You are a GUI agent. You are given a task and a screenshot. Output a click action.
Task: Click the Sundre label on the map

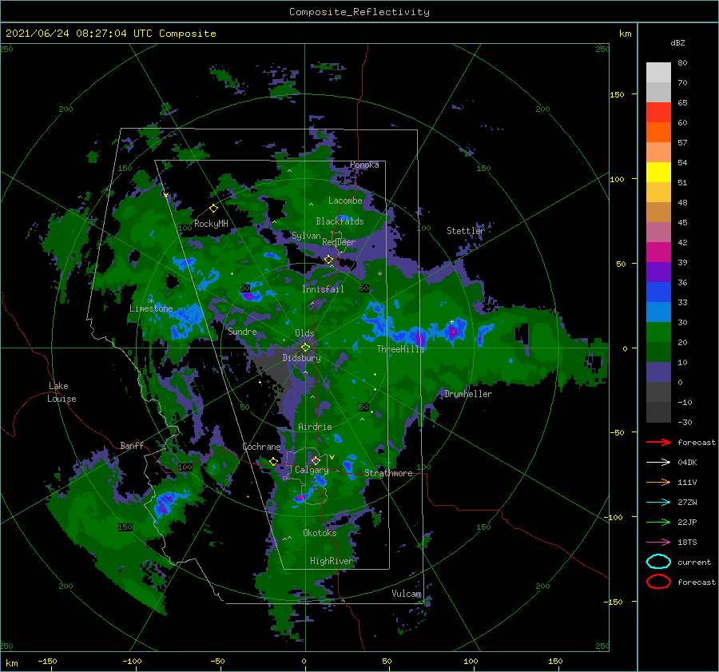[x=242, y=331]
